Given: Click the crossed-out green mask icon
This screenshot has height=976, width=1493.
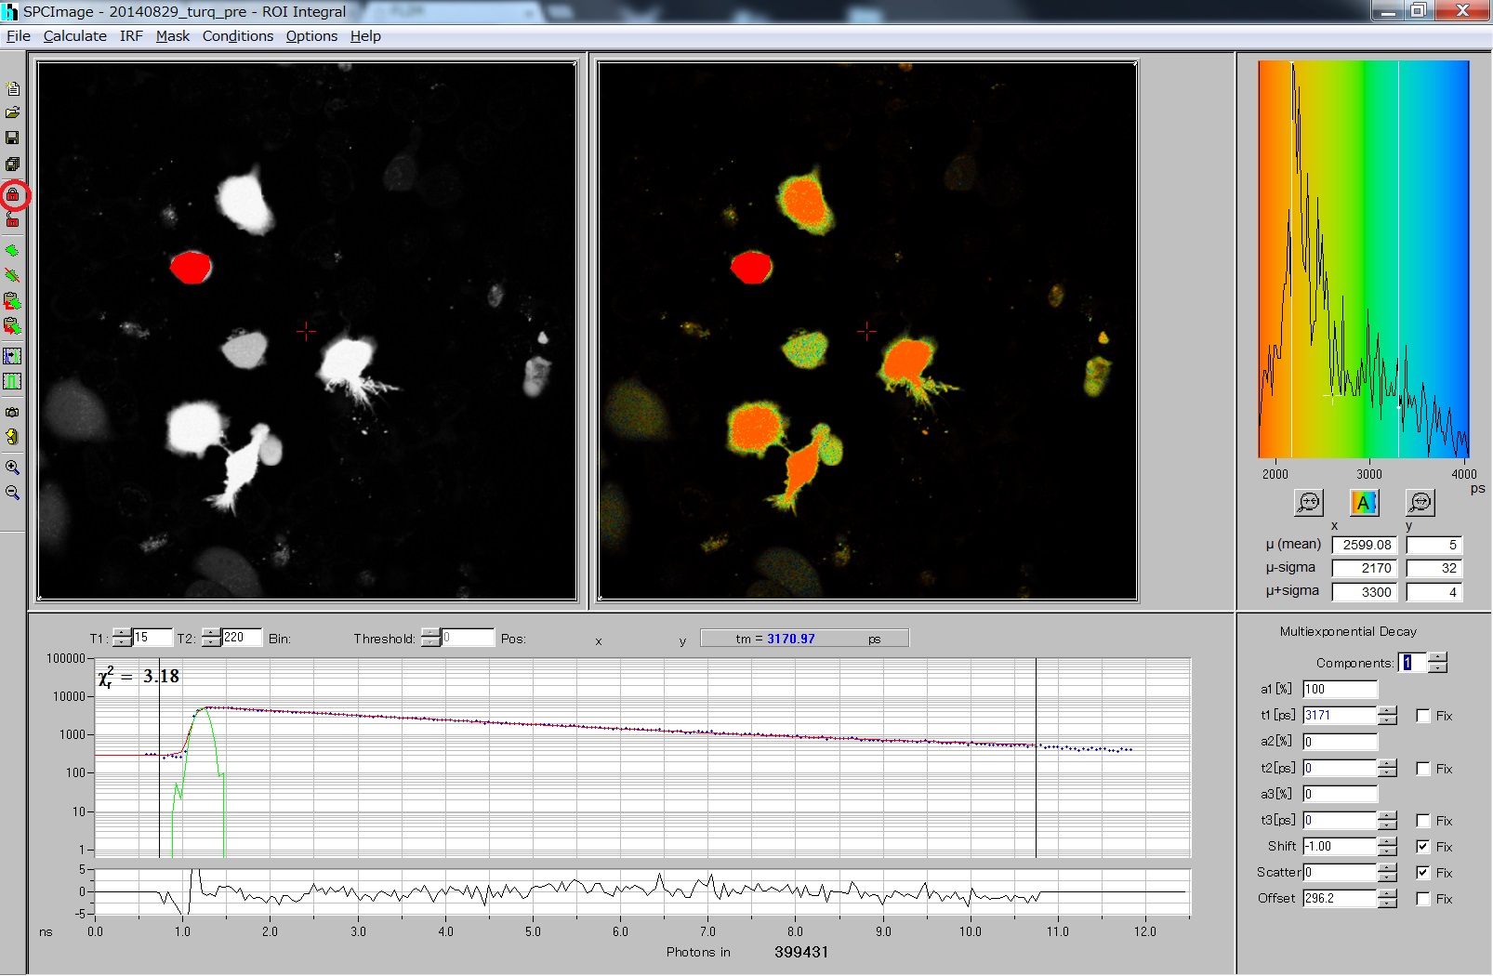Looking at the screenshot, I should 13,275.
